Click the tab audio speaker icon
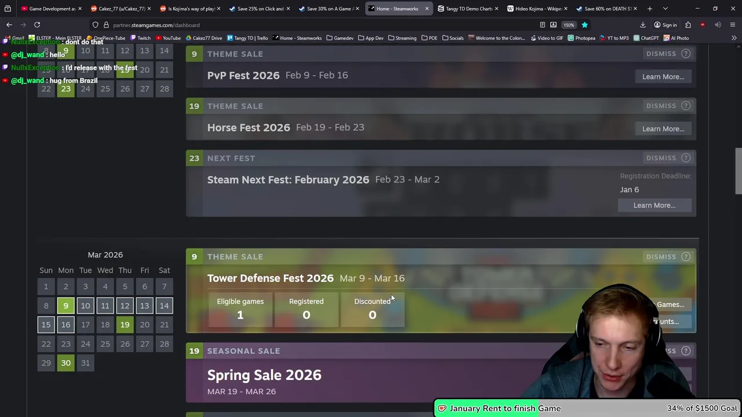 [718, 25]
